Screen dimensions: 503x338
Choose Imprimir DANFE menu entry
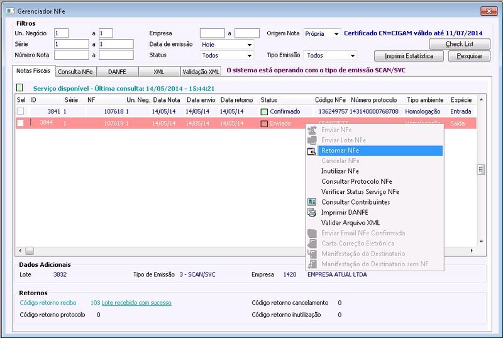click(345, 212)
